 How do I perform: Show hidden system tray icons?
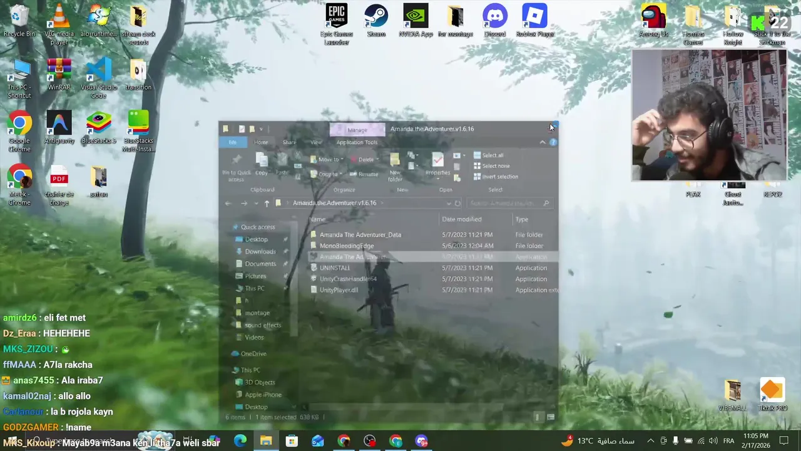coord(650,441)
